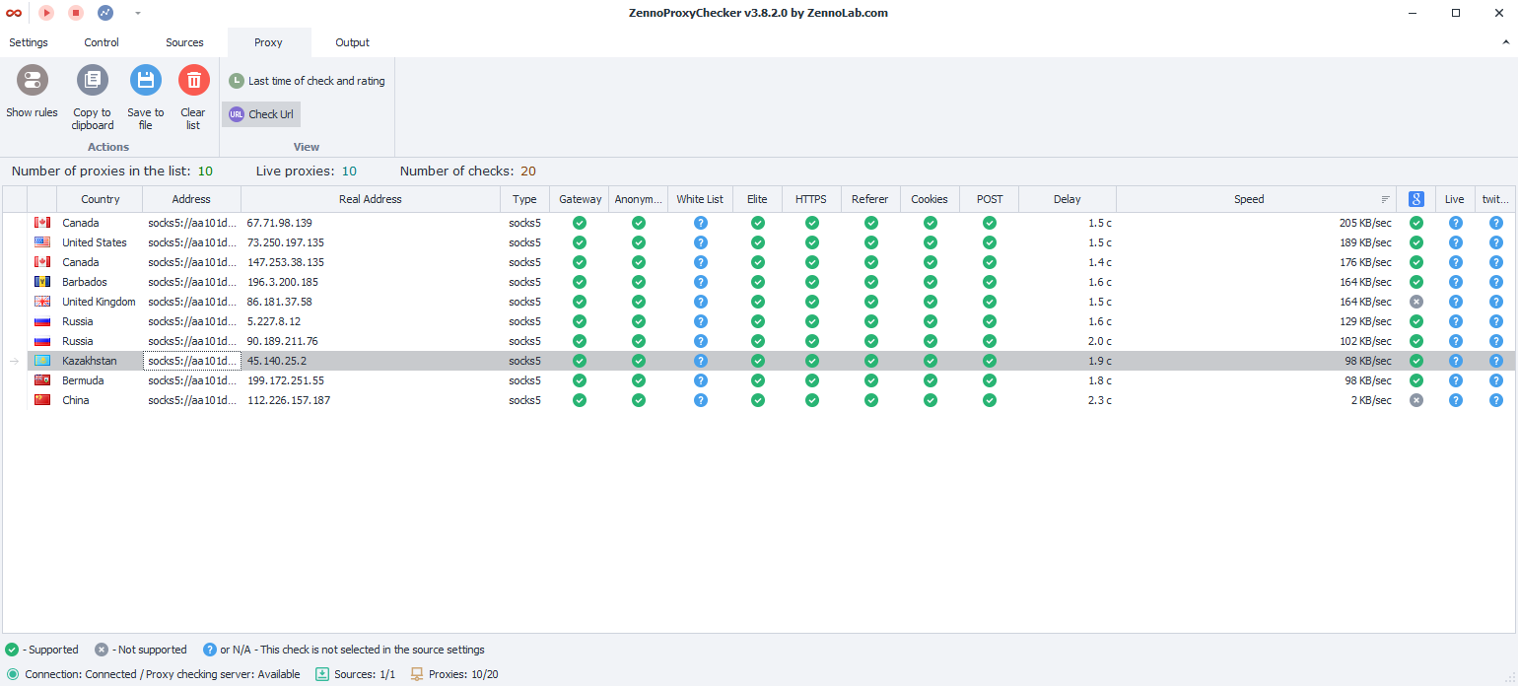Click the Bermuda flag icon
Image resolution: width=1518 pixels, height=686 pixels.
(x=42, y=380)
